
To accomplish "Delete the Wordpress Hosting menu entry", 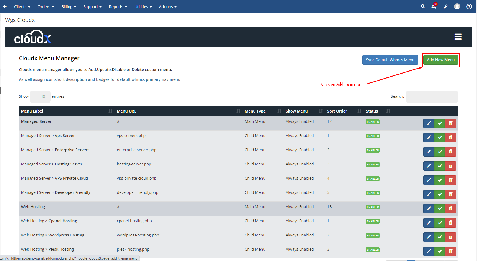I will (451, 237).
